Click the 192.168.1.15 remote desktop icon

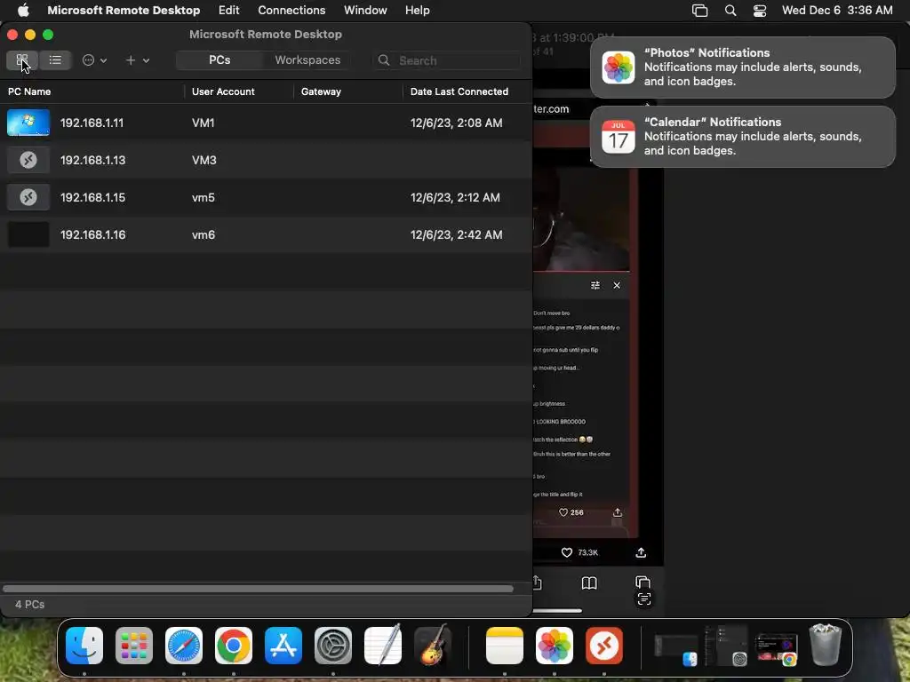(28, 197)
